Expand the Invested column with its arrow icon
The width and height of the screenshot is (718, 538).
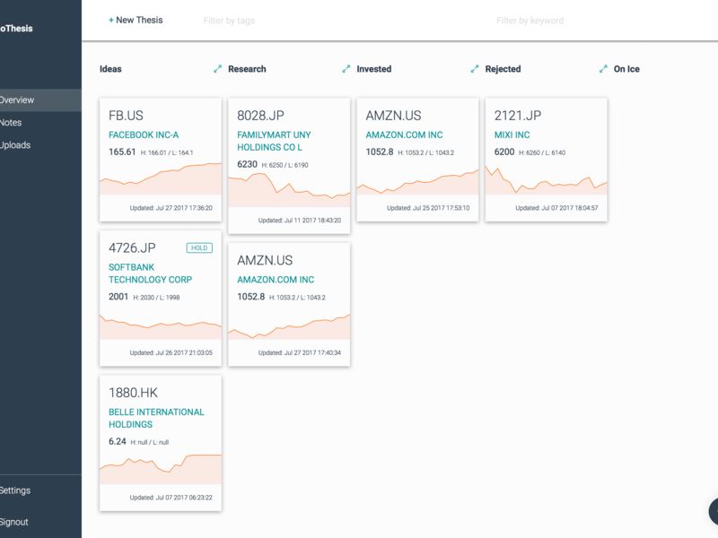pyautogui.click(x=475, y=69)
